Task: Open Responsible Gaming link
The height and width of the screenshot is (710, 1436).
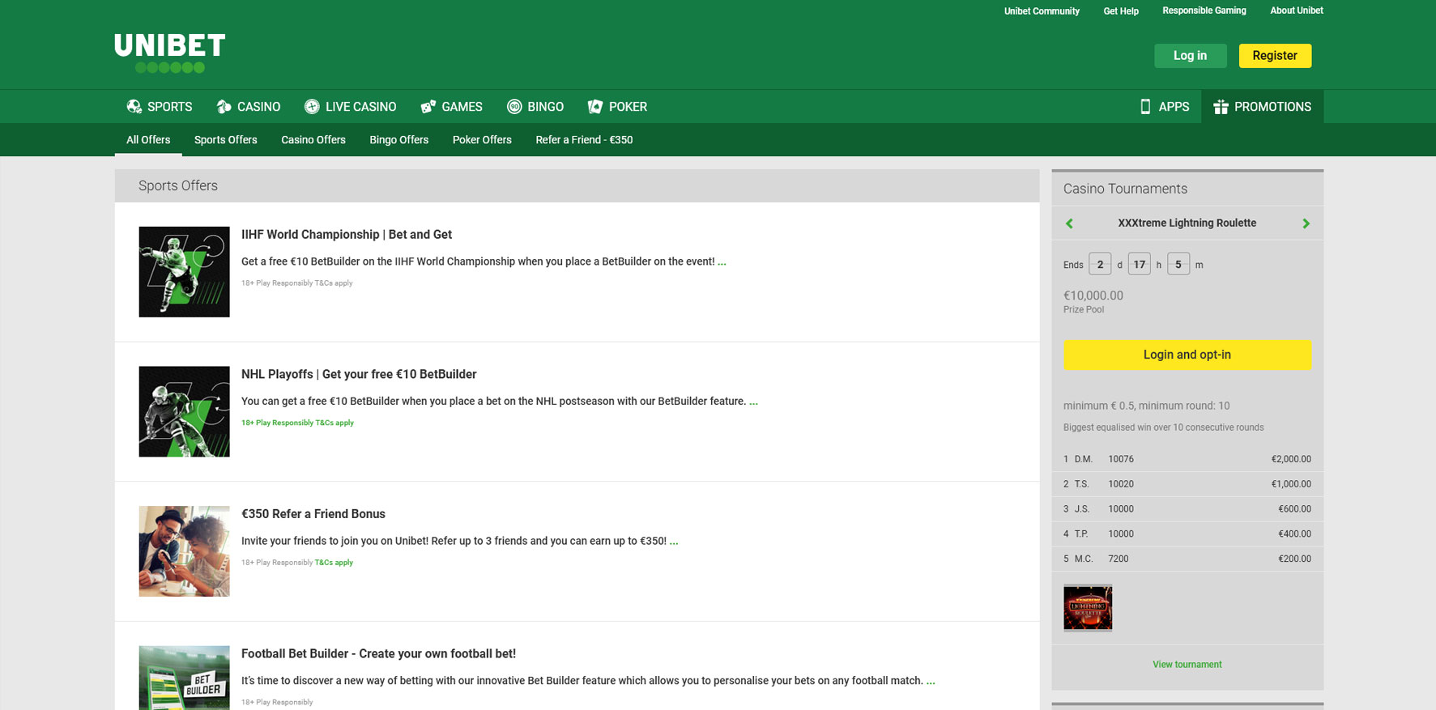Action: [1204, 11]
